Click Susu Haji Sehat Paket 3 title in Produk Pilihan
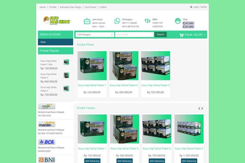 (155, 85)
